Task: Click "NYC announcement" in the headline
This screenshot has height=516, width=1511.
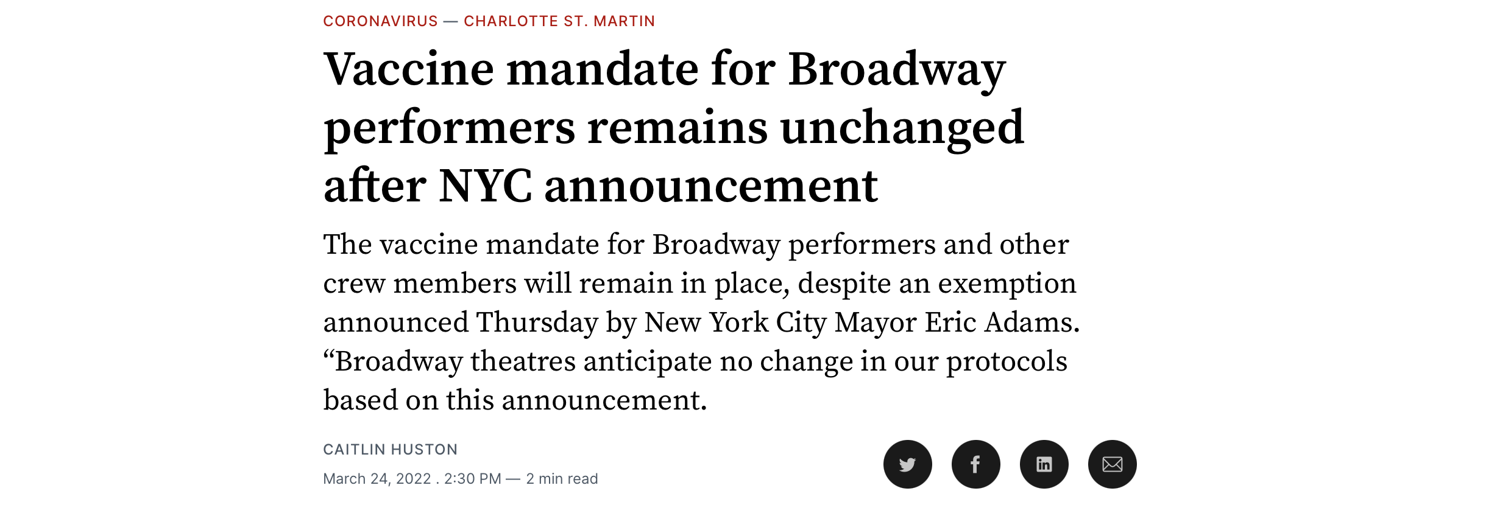Action: pos(658,186)
